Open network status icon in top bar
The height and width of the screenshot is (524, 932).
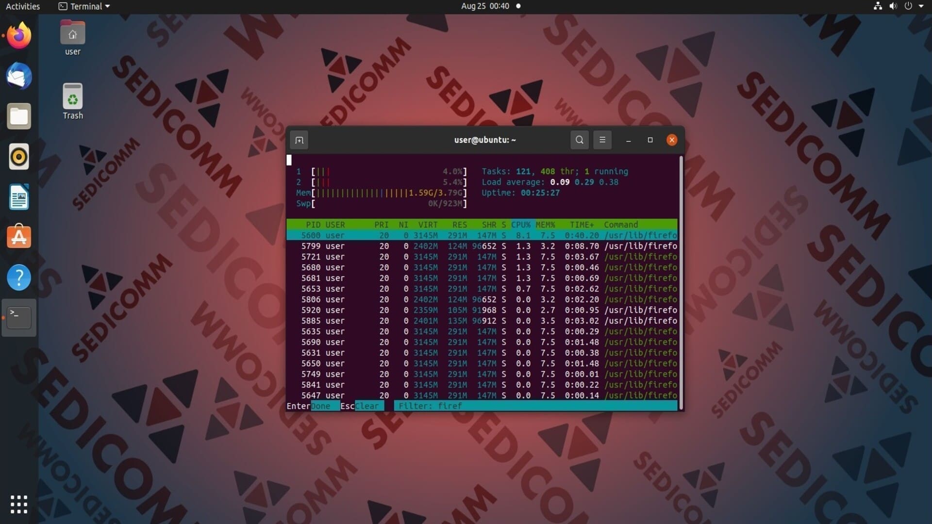click(x=878, y=6)
